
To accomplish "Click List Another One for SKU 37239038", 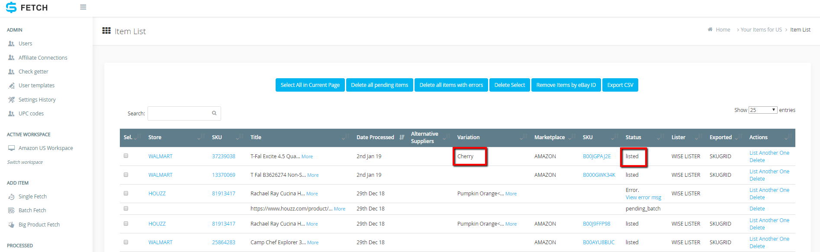I will click(x=769, y=153).
